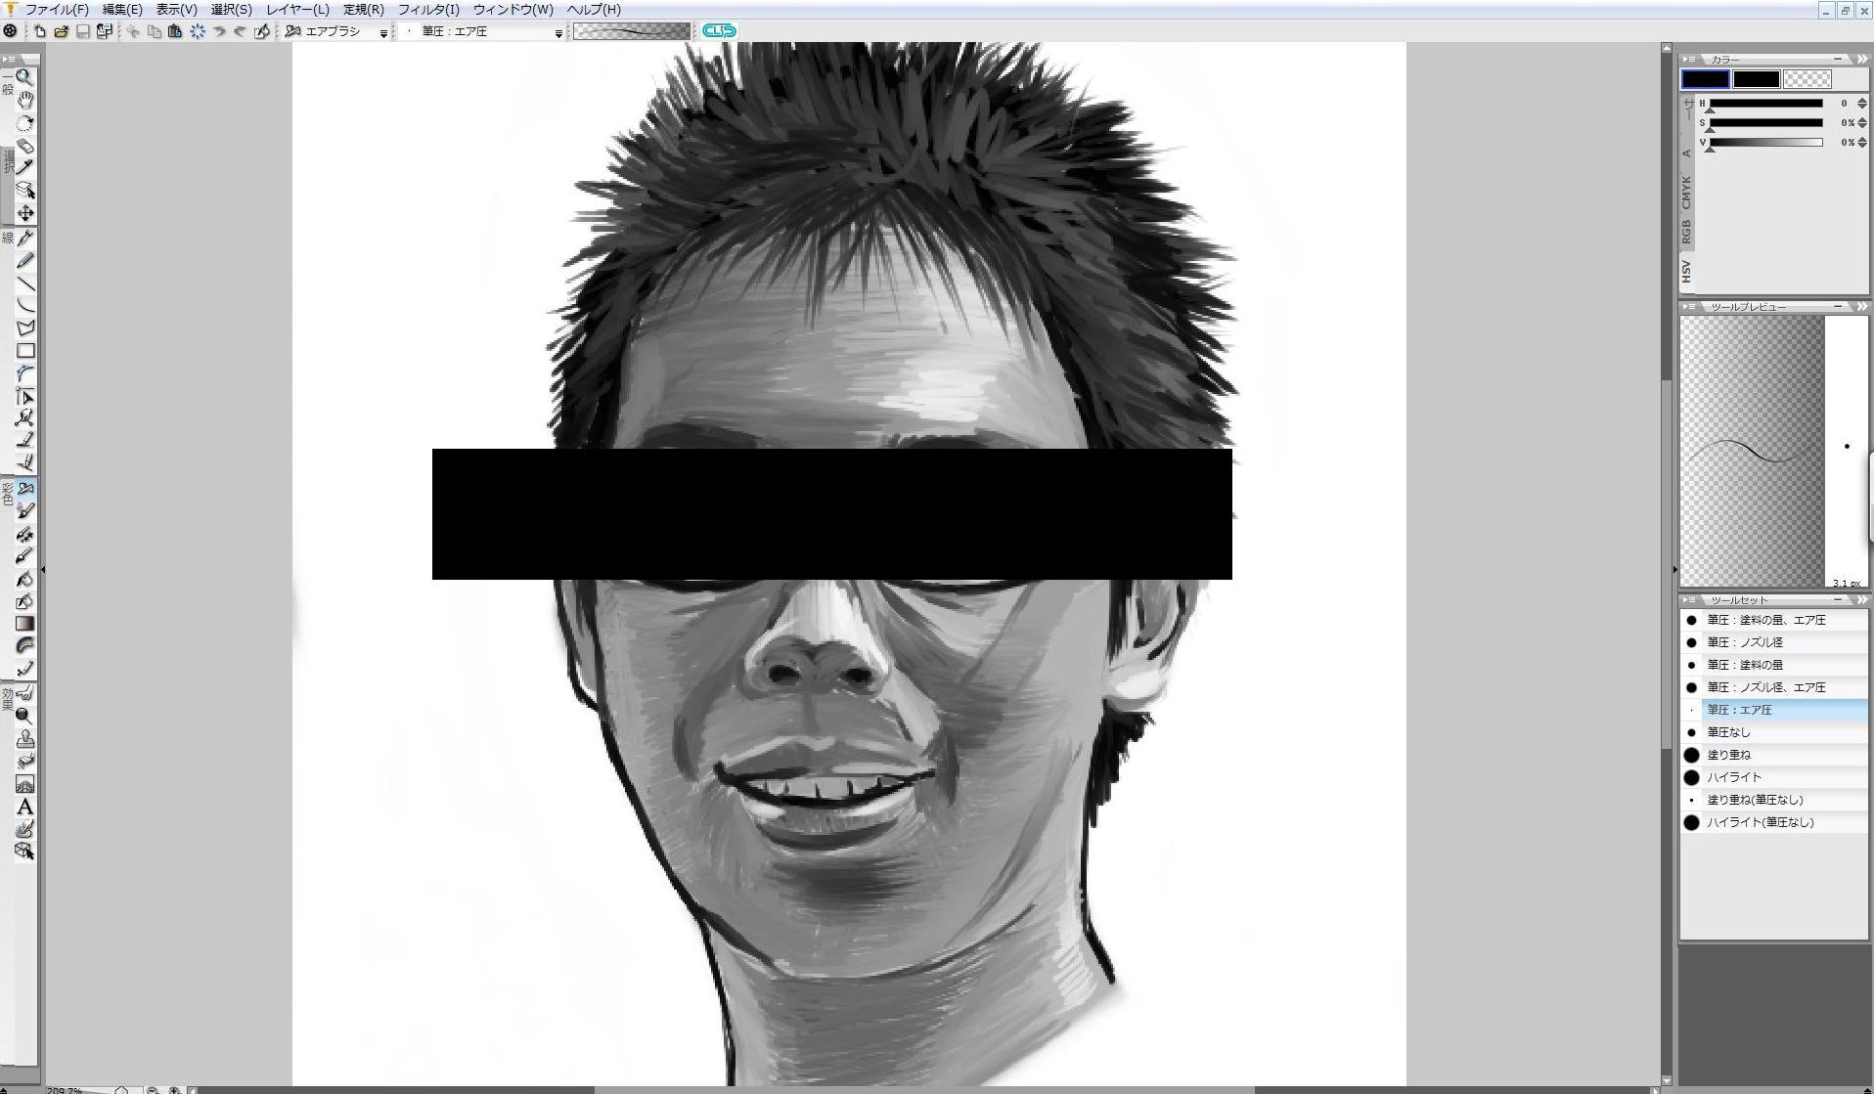This screenshot has width=1874, height=1094.
Task: Select the Control point edit tool
Action: (x=24, y=396)
